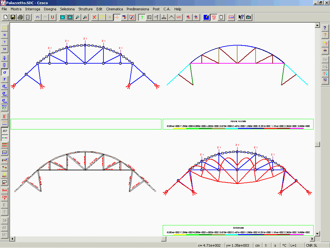
Task: Click the red Set button
Action: [5, 190]
